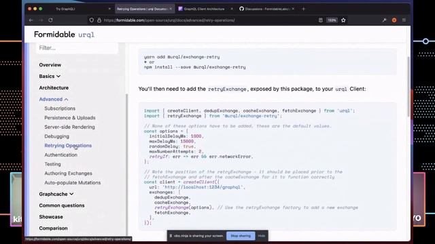Close the Try GraphiQL tab
The width and height of the screenshot is (435, 244).
tap(109, 9)
